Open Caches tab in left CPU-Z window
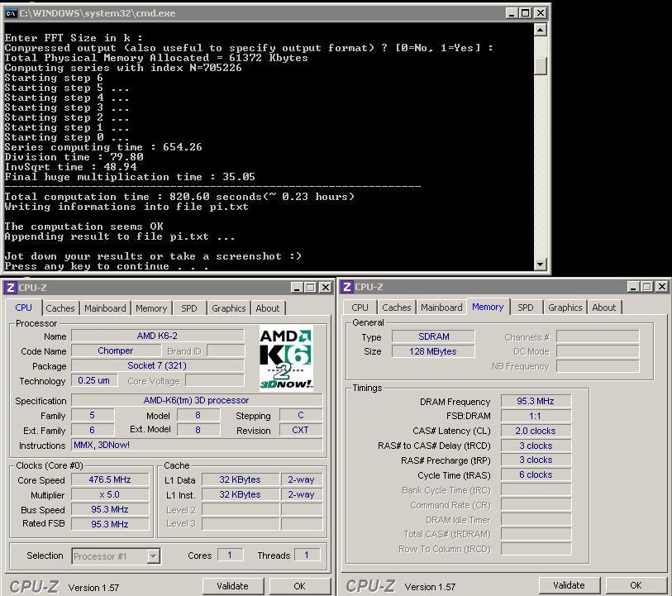Image resolution: width=672 pixels, height=596 pixels. point(60,308)
